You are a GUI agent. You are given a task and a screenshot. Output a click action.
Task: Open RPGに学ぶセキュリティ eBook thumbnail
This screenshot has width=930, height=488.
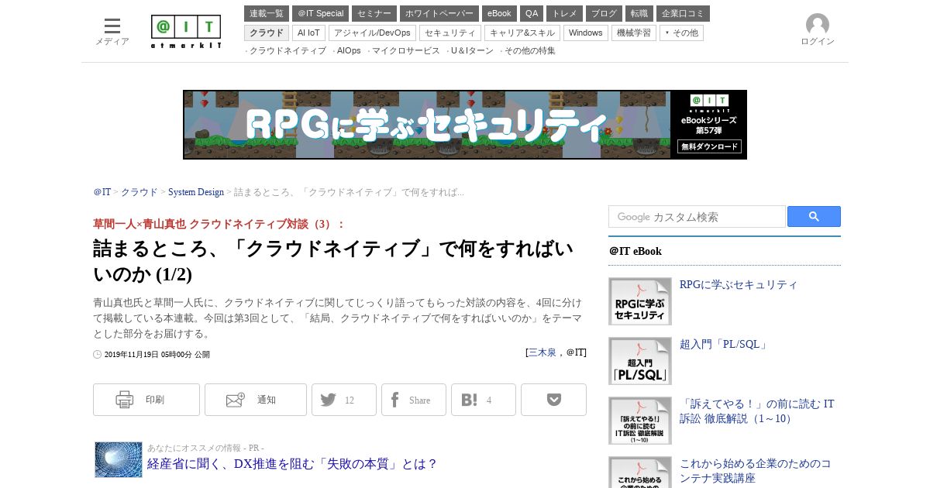(x=640, y=301)
